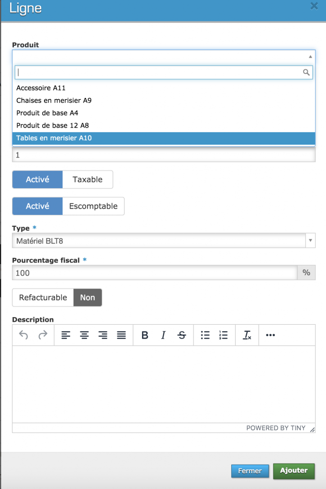This screenshot has width=326, height=489.
Task: Click into the Pourcentage fiscal field
Action: 155,273
